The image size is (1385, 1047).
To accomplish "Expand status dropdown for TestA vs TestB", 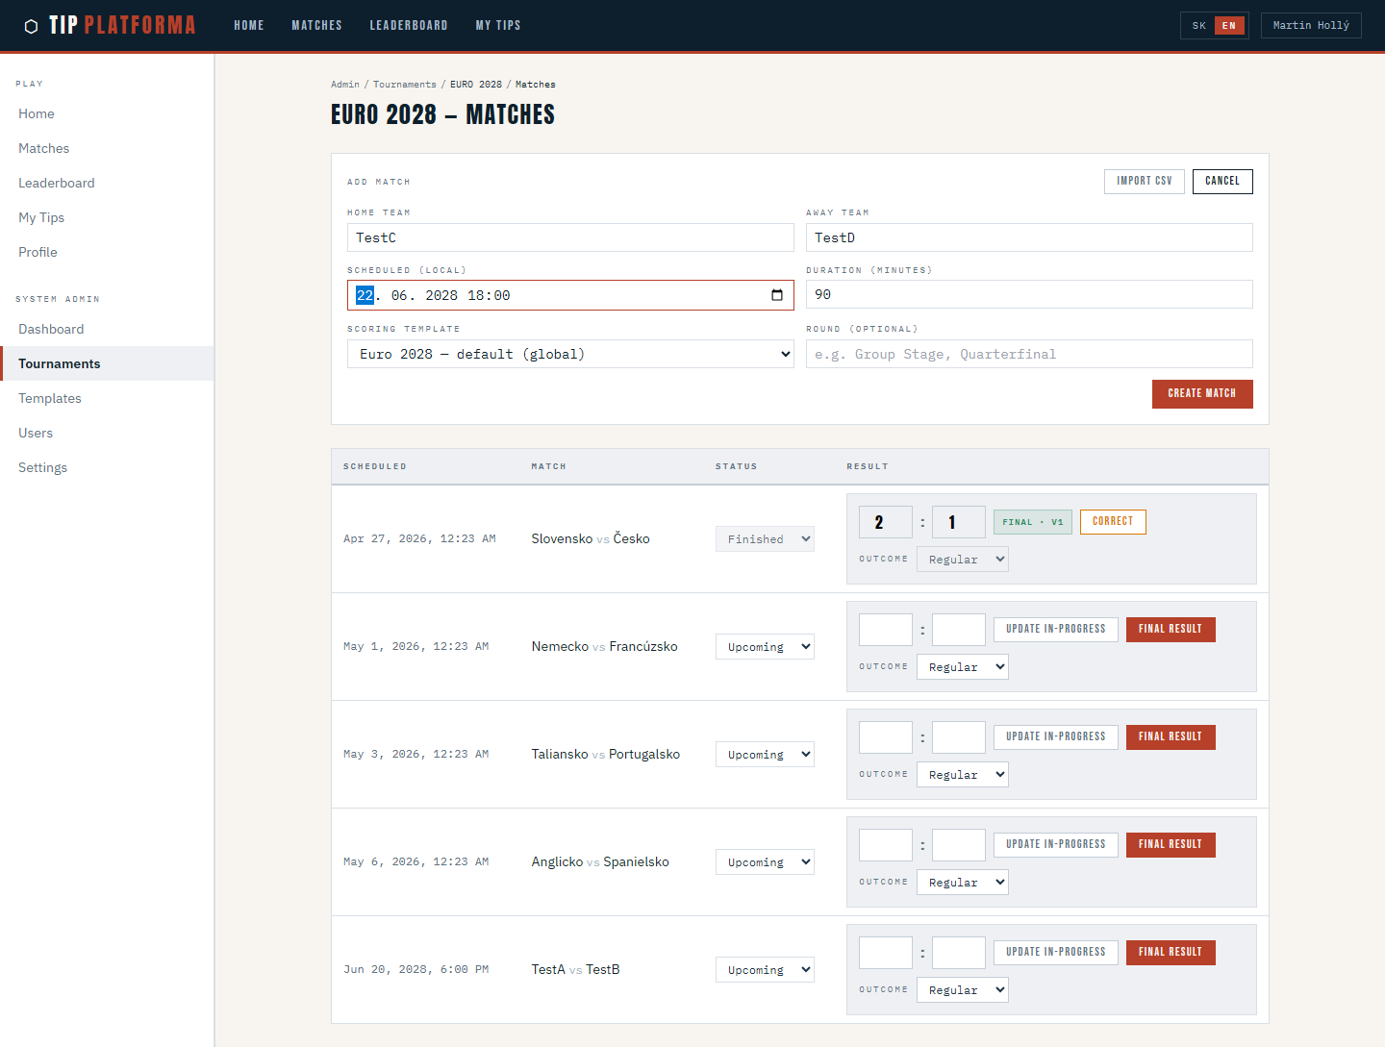I will click(x=765, y=970).
